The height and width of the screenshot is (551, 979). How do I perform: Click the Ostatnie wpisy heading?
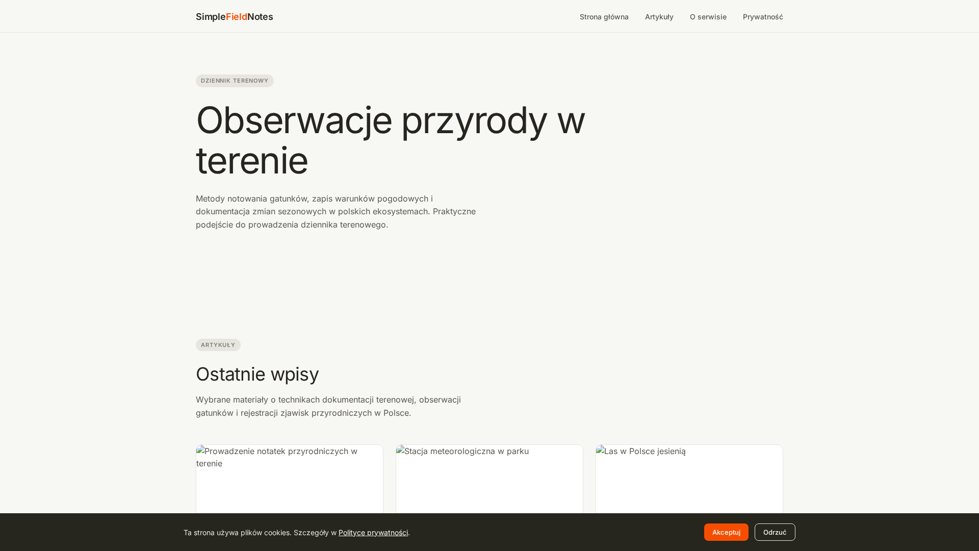(257, 374)
